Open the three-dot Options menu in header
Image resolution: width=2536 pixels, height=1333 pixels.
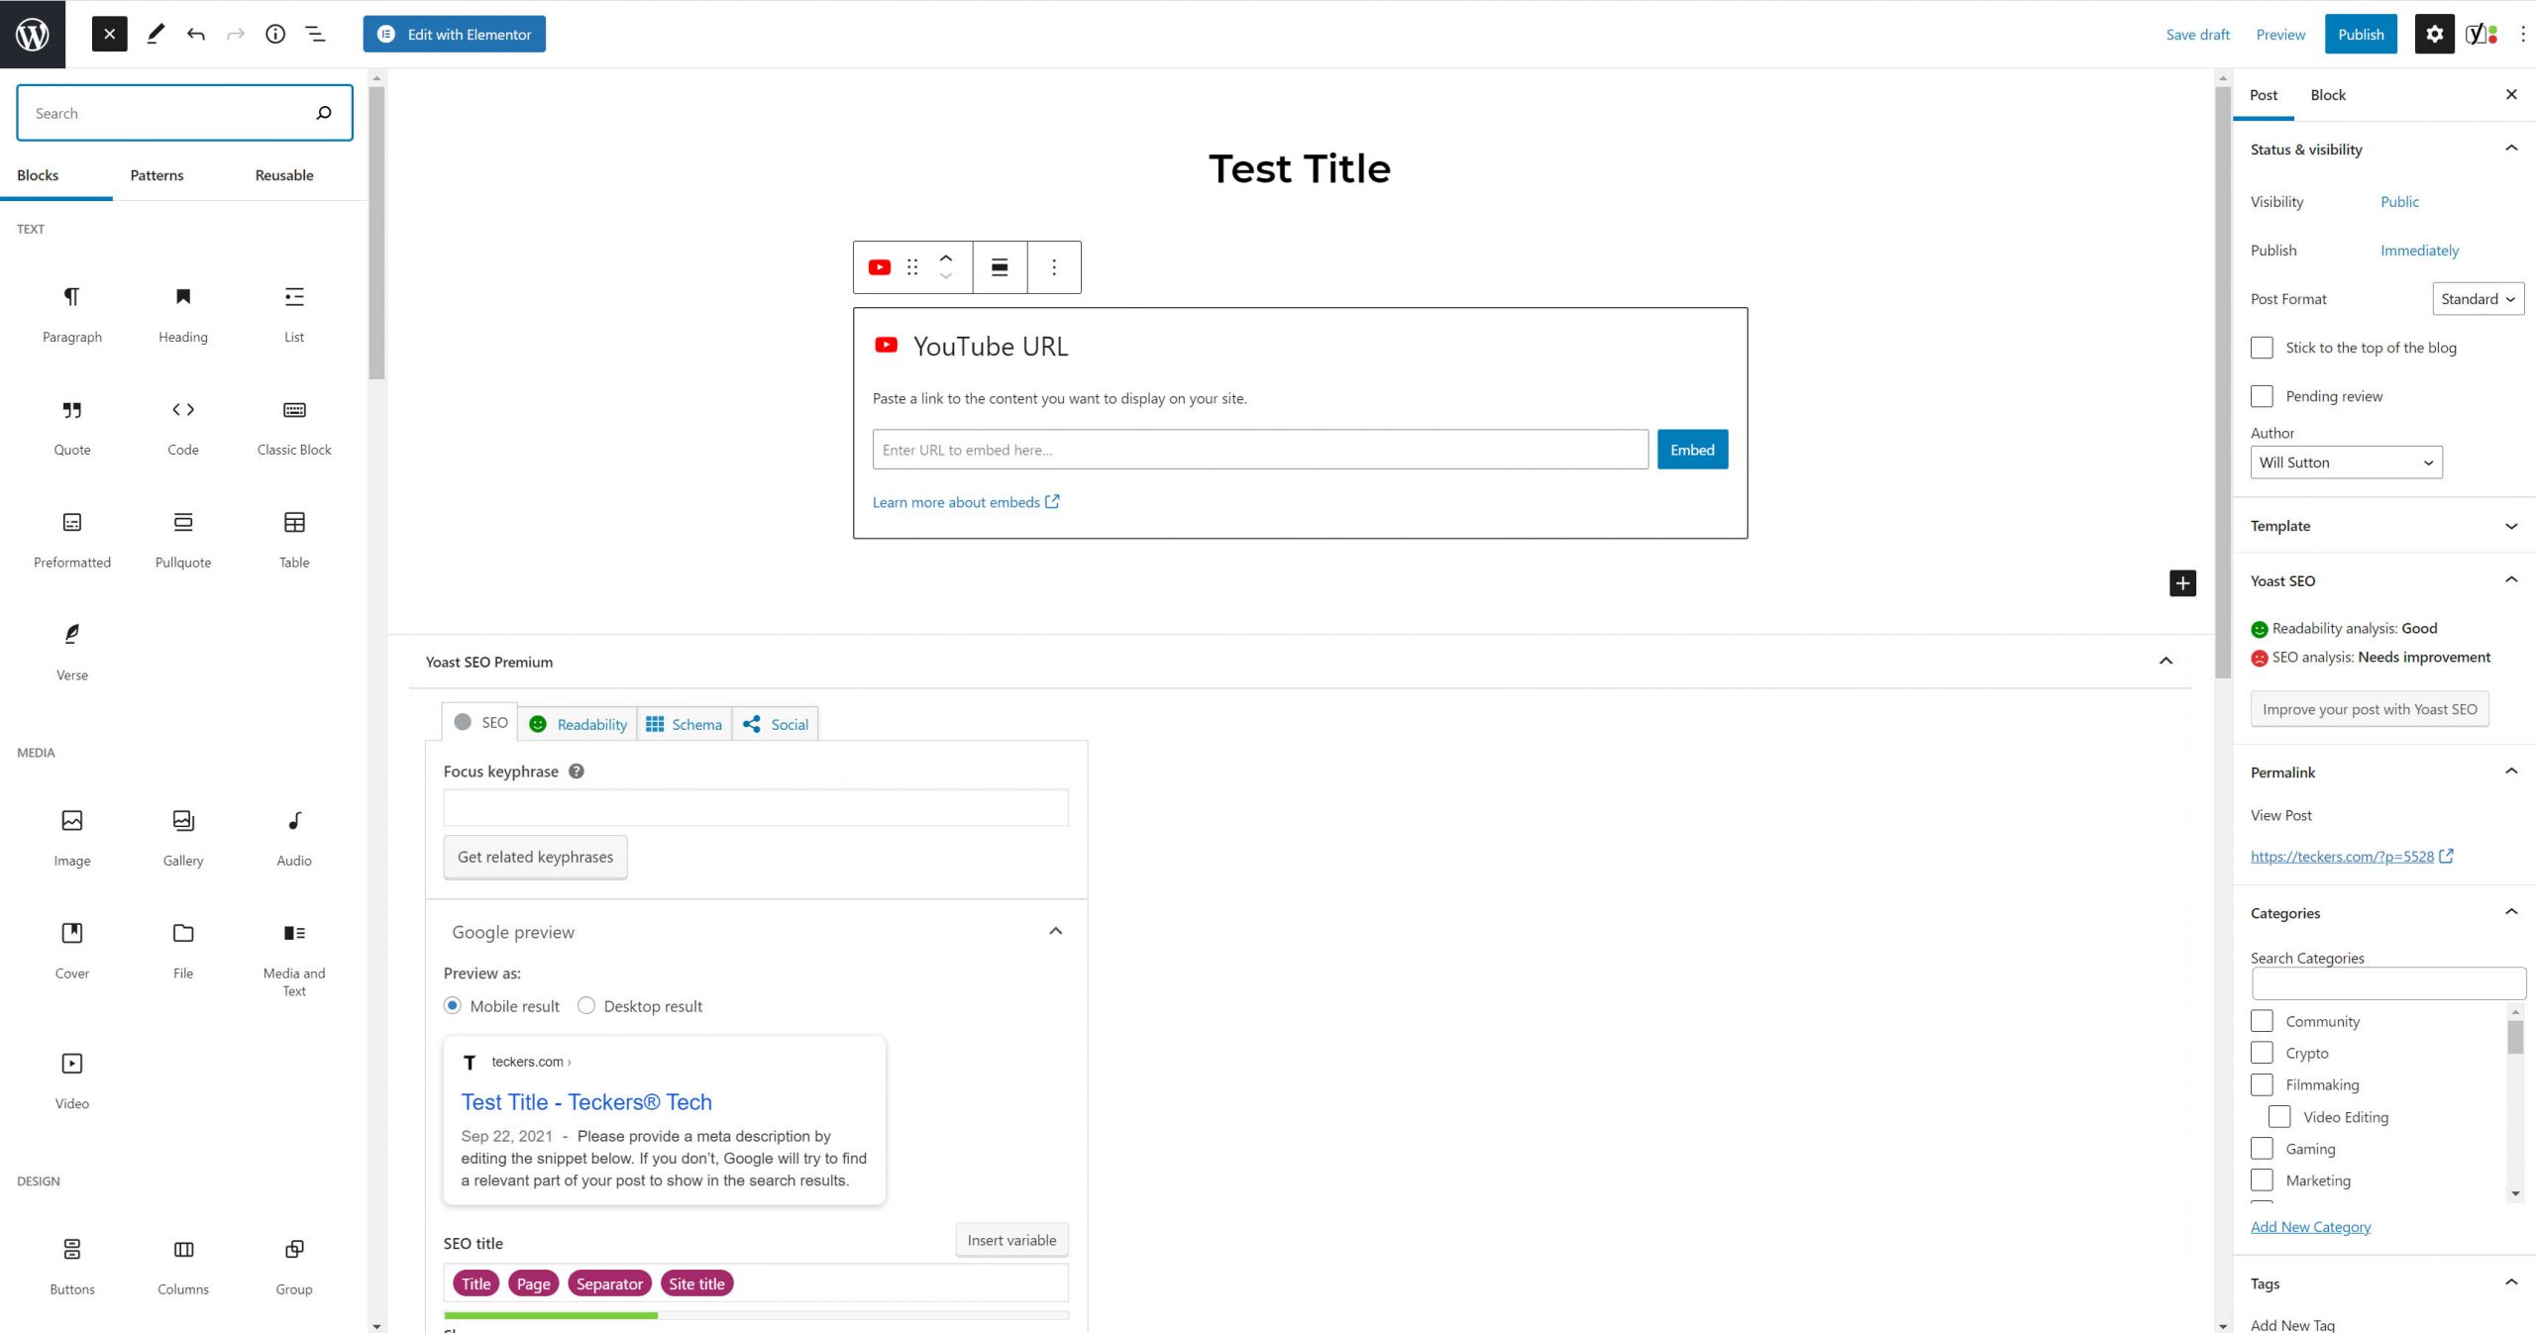tap(2522, 34)
